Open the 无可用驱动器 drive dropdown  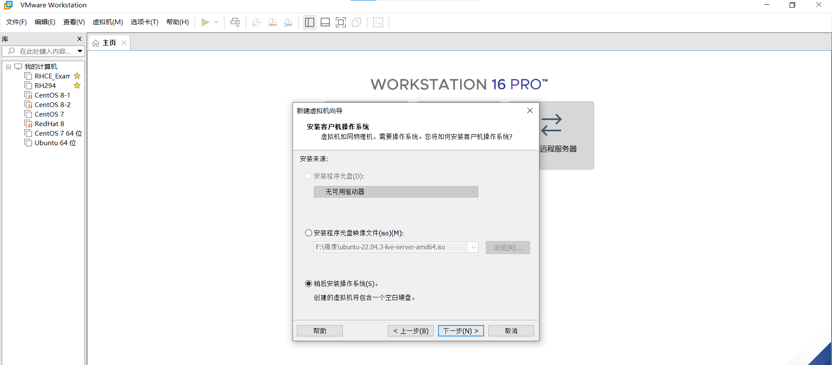tap(396, 192)
